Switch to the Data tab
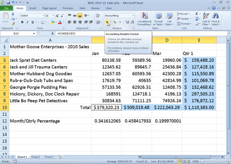 [82, 8]
